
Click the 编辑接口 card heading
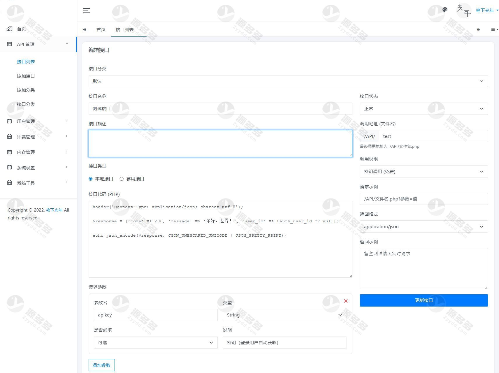[99, 50]
